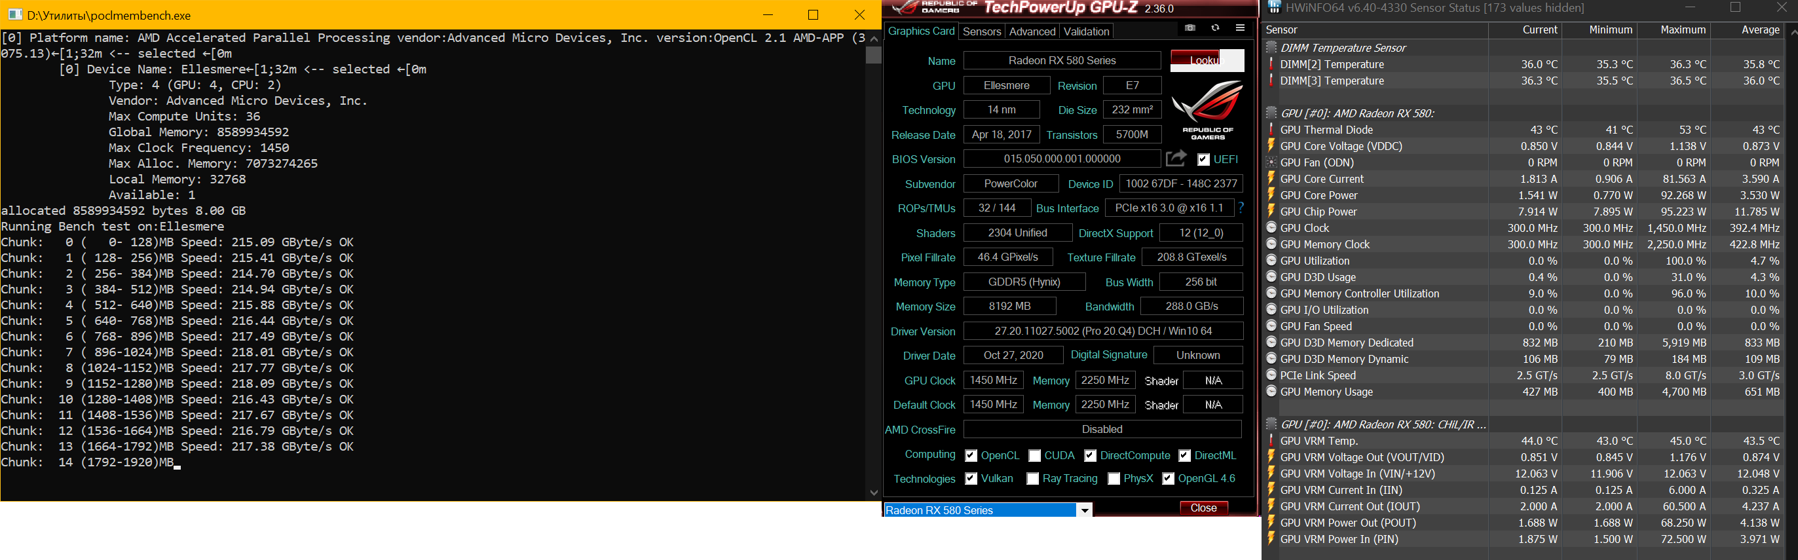1798x560 pixels.
Task: Click the HWiNFO64 app icon in title bar
Action: (x=1274, y=8)
